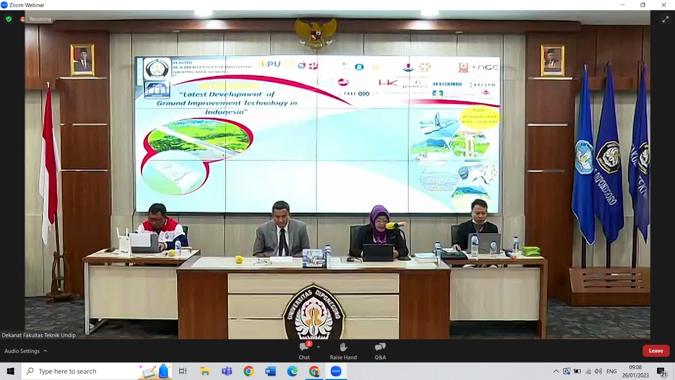Open the Q&A panel

[380, 350]
